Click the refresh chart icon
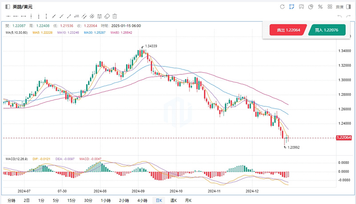Screen dimensions: 356x204 pos(282,7)
